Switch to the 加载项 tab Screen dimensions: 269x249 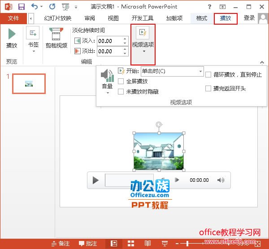click(x=174, y=18)
